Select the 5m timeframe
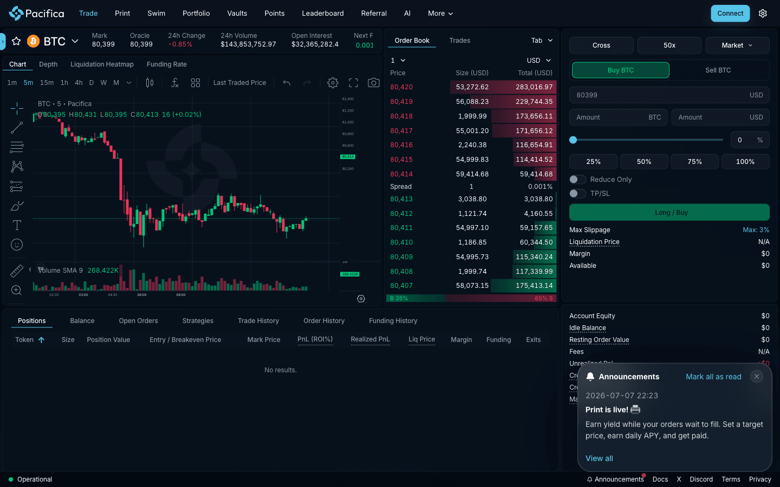Image resolution: width=780 pixels, height=487 pixels. click(28, 83)
